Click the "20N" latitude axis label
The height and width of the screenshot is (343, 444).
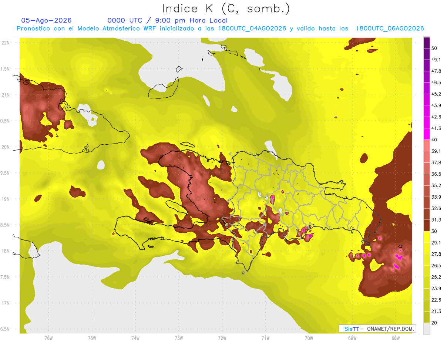click(6, 147)
